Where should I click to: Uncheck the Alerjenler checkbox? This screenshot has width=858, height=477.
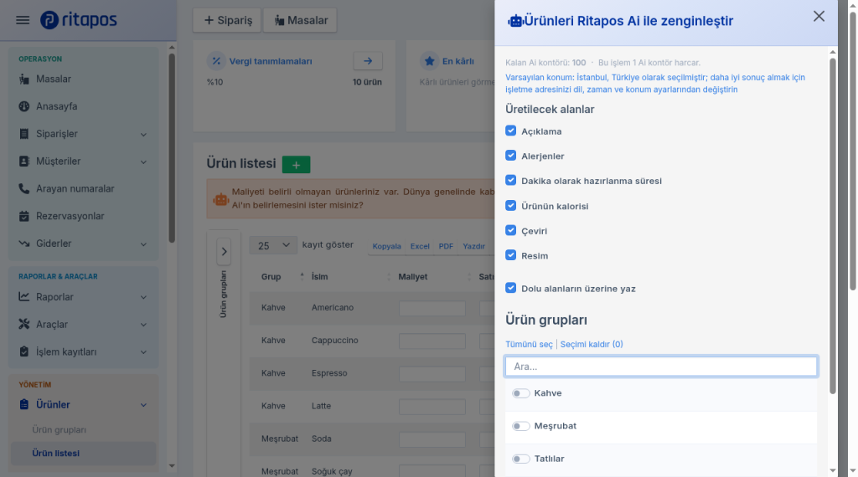click(x=510, y=155)
